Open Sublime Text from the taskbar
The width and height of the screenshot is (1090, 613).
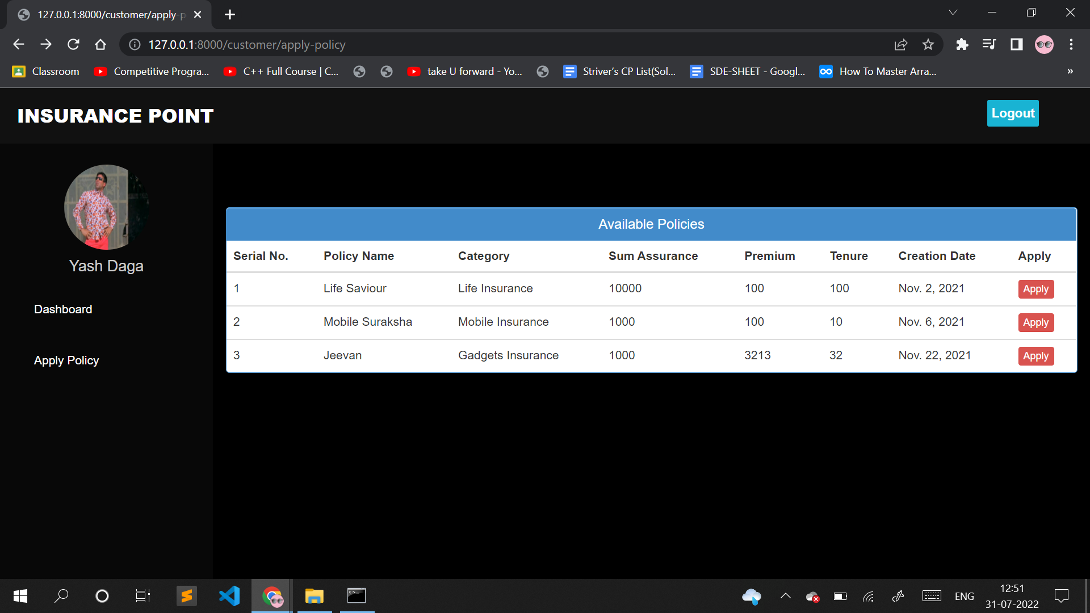point(186,596)
